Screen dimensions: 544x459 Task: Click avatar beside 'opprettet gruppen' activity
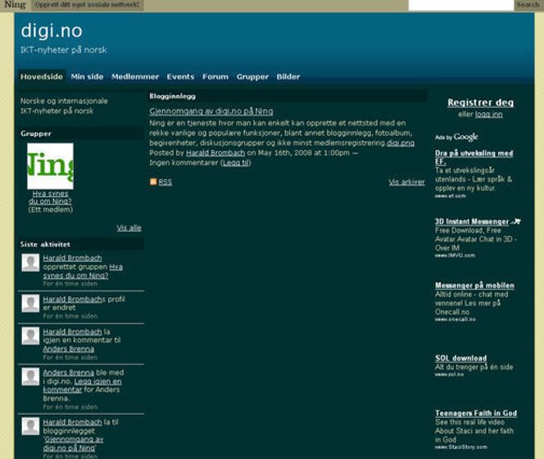coord(30,263)
